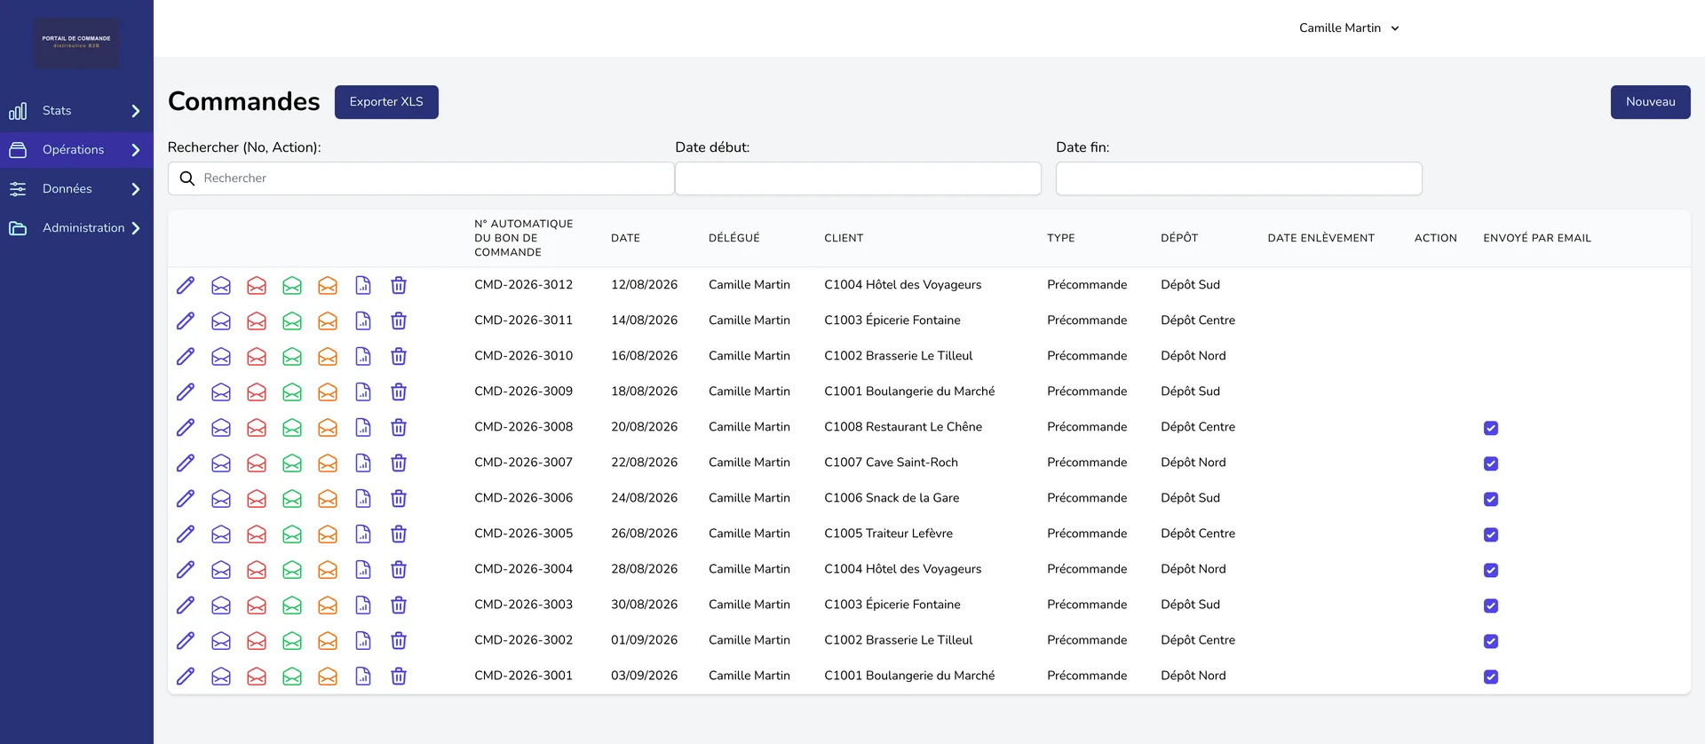The height and width of the screenshot is (744, 1705).
Task: Click the Date début input field
Action: click(x=858, y=178)
